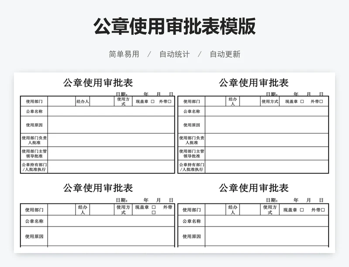Viewport: 349px width, 267px height.
Task: Click 使用方式 label in top-left form
Action: point(123,101)
